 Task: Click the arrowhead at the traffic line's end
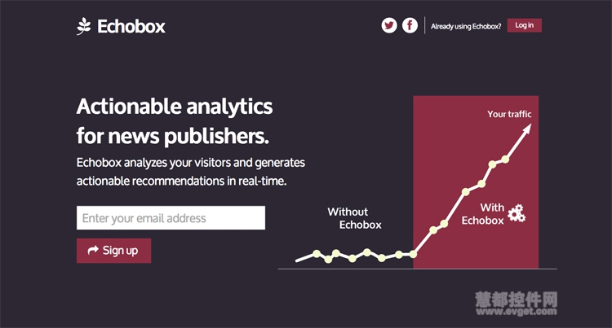[x=527, y=129]
